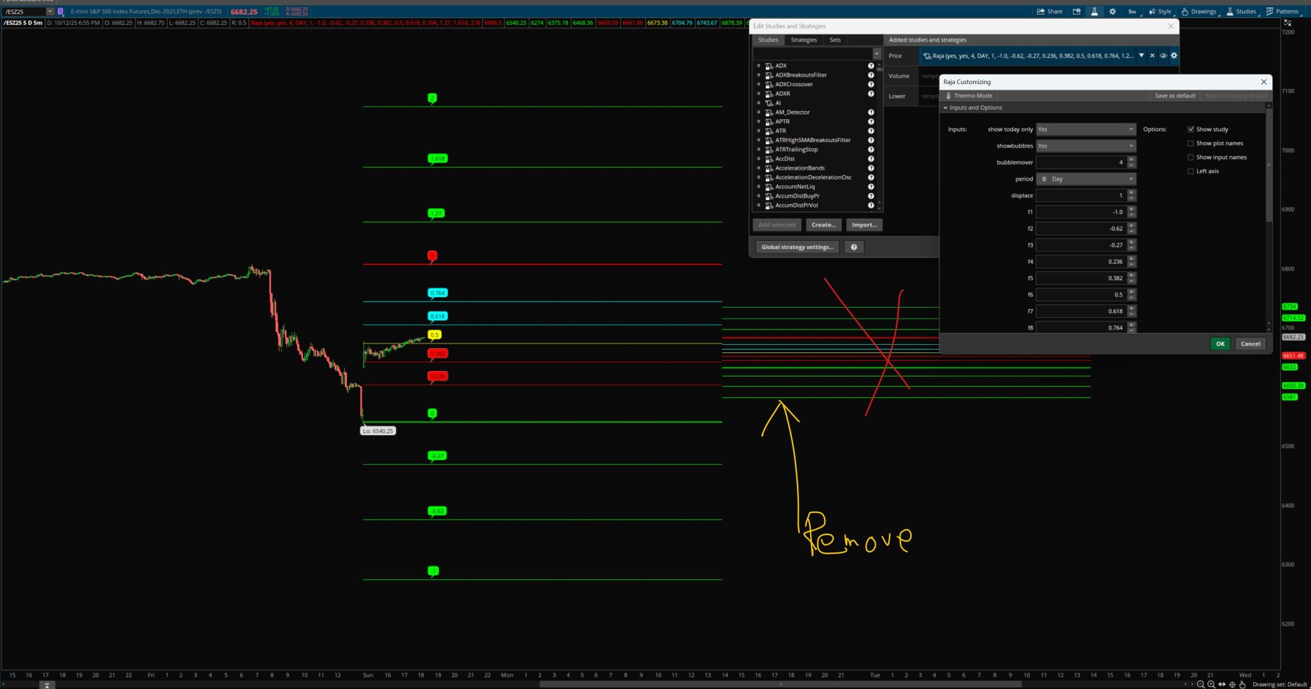
Task: Open the Drawings tools menu
Action: tap(1199, 11)
